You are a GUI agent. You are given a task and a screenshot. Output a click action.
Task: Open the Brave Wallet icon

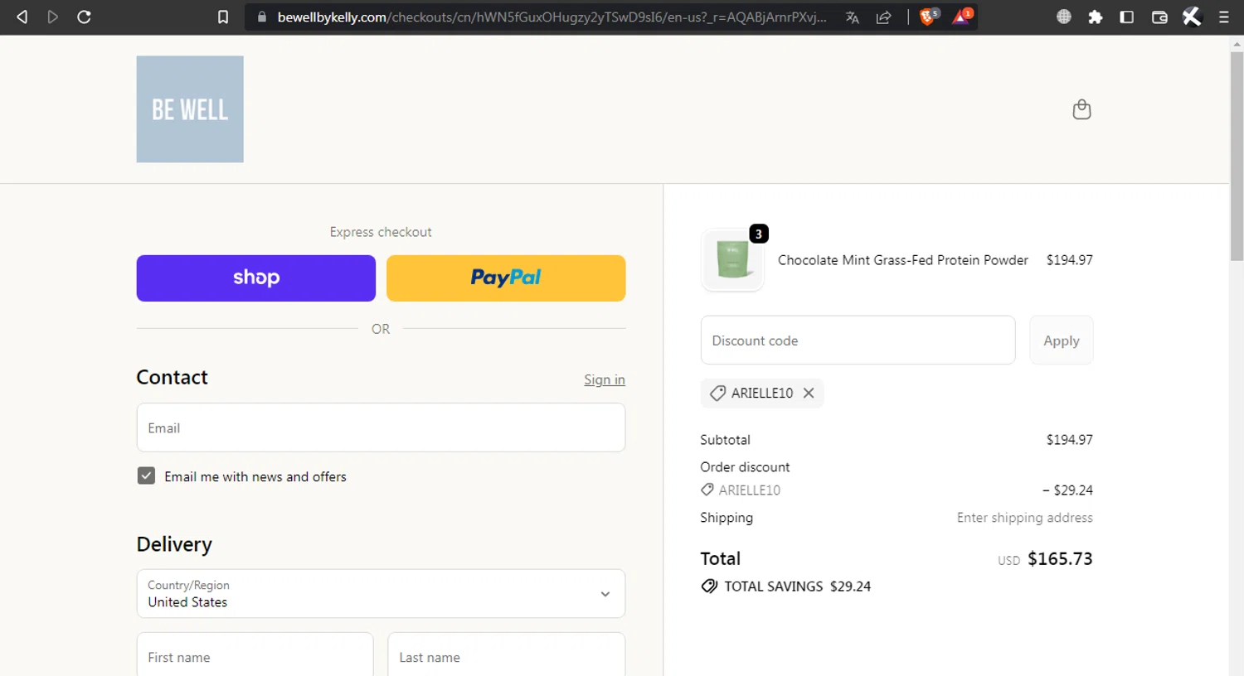(1159, 17)
